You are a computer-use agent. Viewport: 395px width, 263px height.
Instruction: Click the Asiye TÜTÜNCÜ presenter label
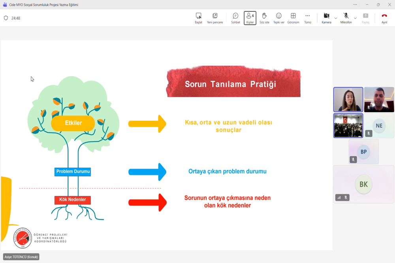21,257
